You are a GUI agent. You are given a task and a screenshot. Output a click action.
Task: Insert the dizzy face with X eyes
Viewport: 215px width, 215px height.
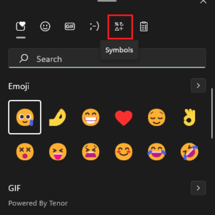pos(25,152)
